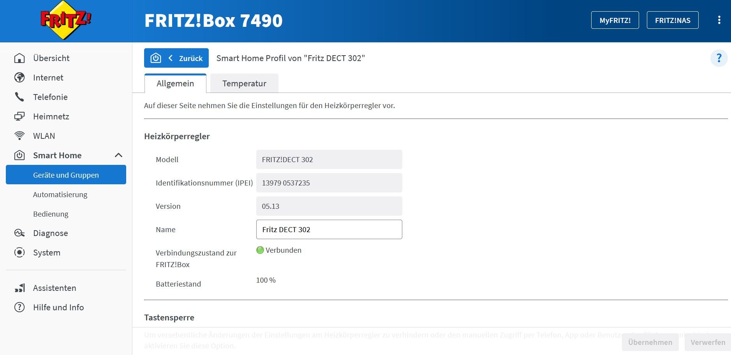Screen dimensions: 731x355
Task: Select the Allgemein tab
Action: pyautogui.click(x=175, y=83)
